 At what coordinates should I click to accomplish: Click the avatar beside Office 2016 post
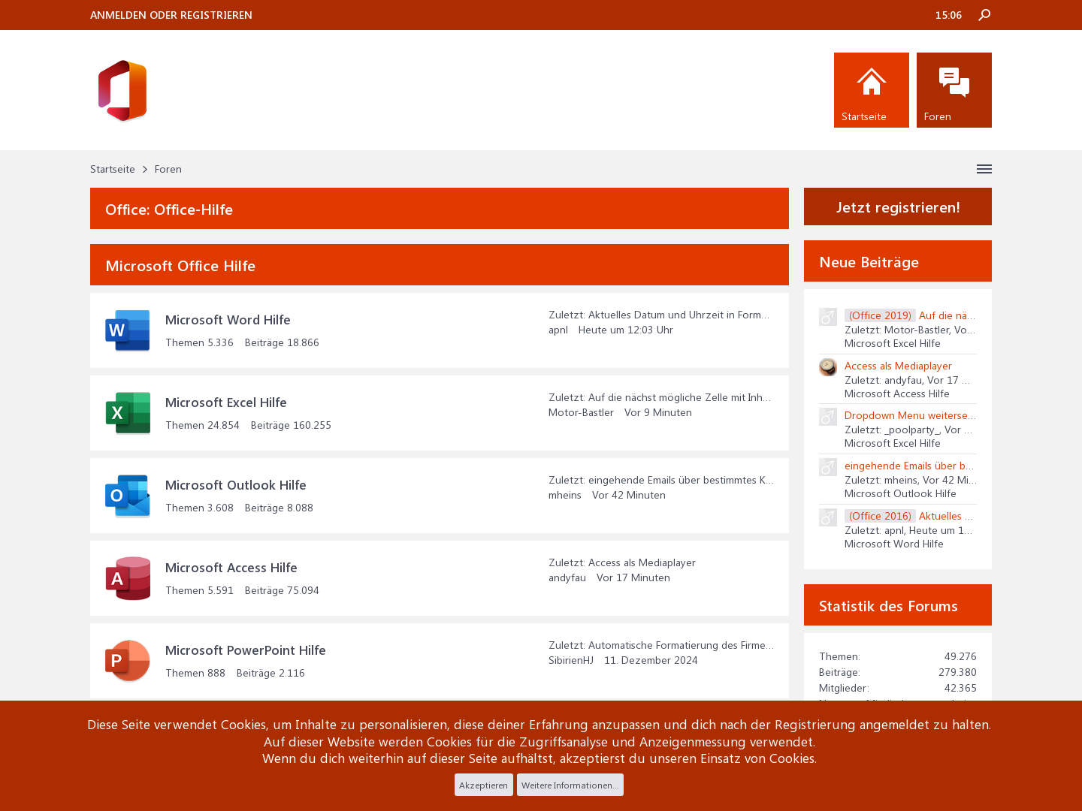click(828, 517)
